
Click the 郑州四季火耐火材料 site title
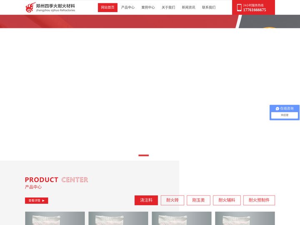tap(55, 6)
